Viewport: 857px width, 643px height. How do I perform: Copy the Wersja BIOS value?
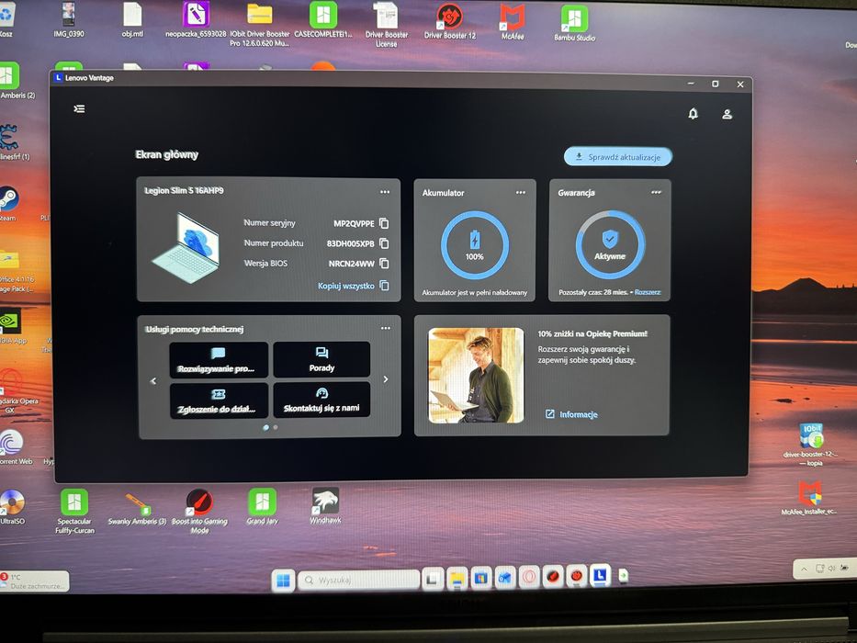point(384,264)
